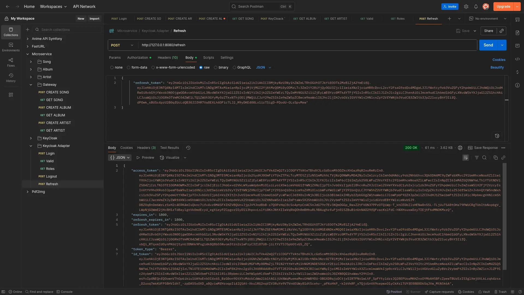Open a new request tab
Image resolution: width=524 pixels, height=295 pixels.
click(x=449, y=19)
